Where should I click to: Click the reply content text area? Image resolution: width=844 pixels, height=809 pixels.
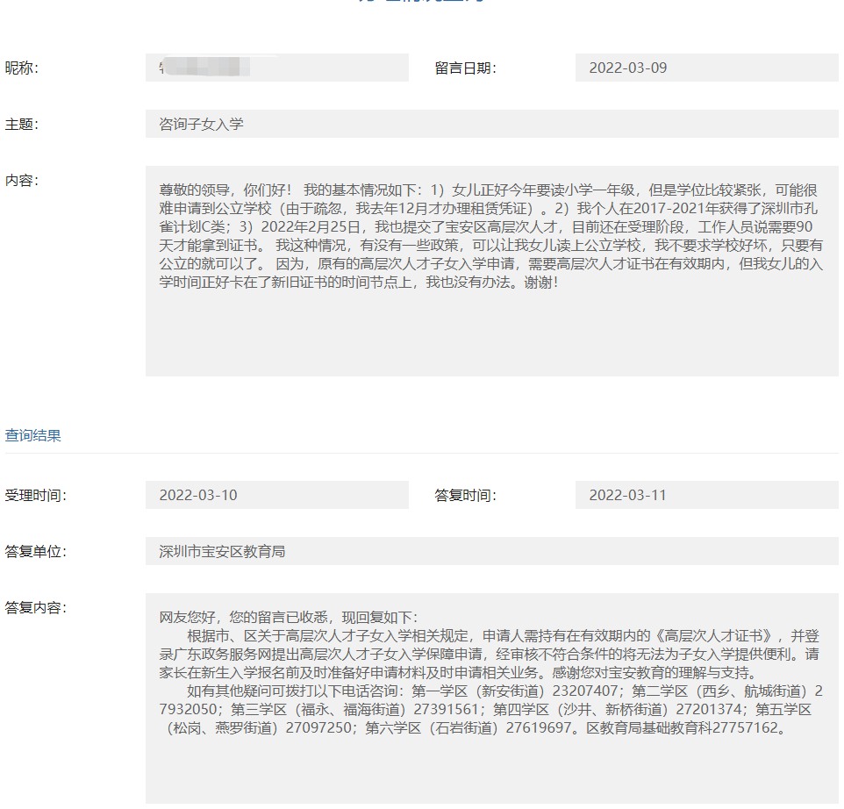(492, 698)
